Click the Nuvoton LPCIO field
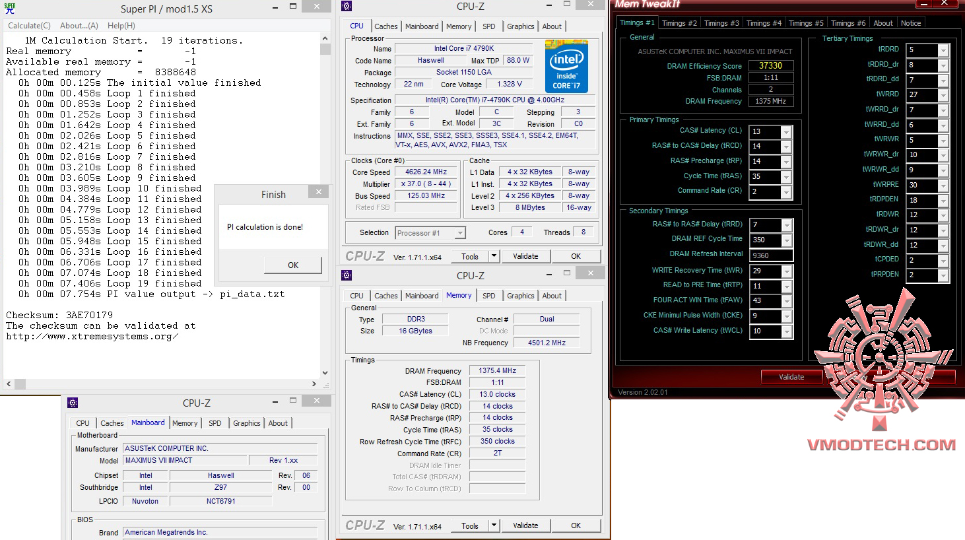The image size is (965, 540). [x=145, y=501]
